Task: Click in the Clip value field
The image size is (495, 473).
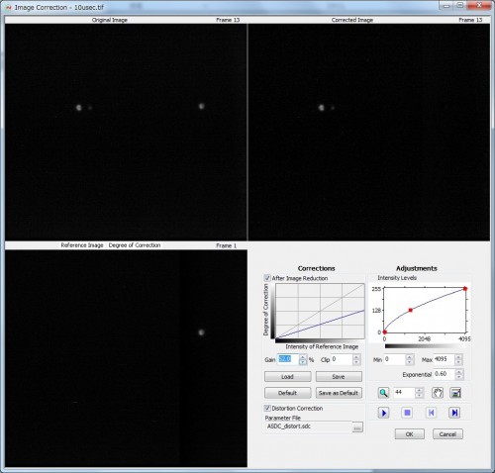Action: tap(342, 359)
